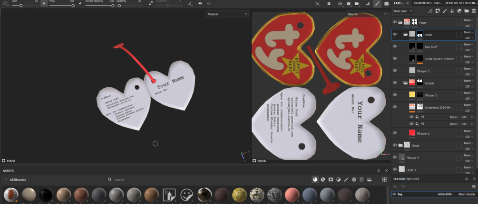
Task: Adjust the Flow slider handle
Action: tap(73, 6)
